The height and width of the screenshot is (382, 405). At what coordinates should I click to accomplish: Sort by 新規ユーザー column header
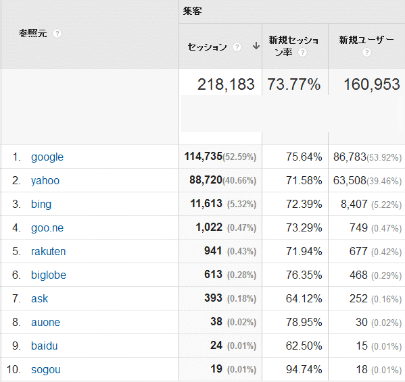pos(366,40)
